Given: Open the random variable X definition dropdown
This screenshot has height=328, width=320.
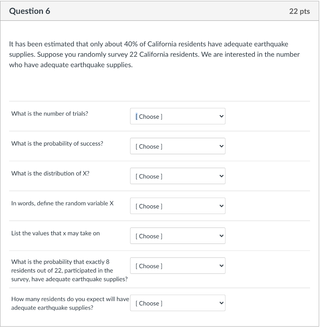Looking at the screenshot, I should click(177, 206).
